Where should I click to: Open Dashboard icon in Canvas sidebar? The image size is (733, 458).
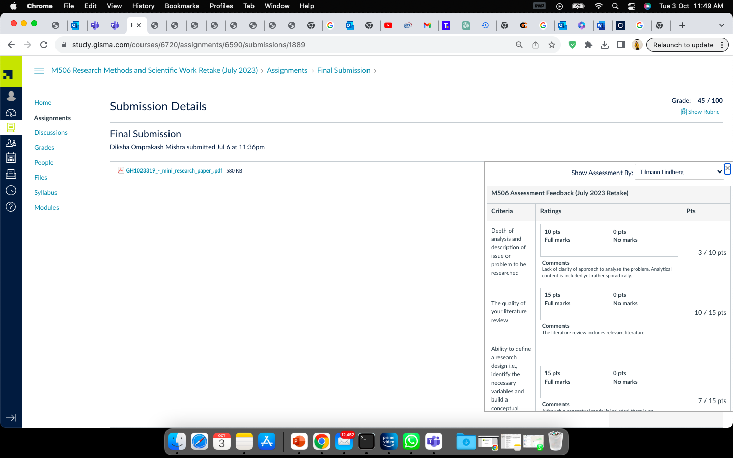11,112
